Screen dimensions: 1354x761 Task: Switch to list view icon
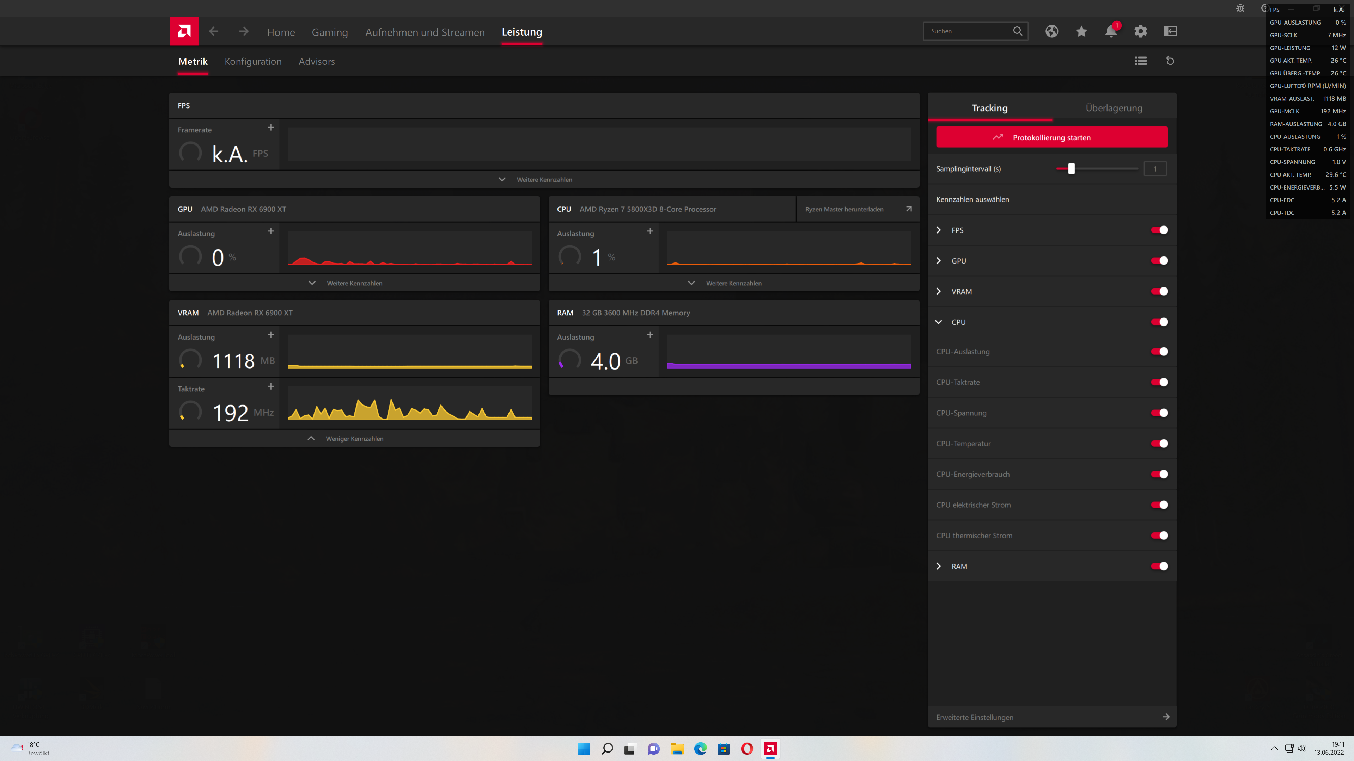pyautogui.click(x=1140, y=61)
